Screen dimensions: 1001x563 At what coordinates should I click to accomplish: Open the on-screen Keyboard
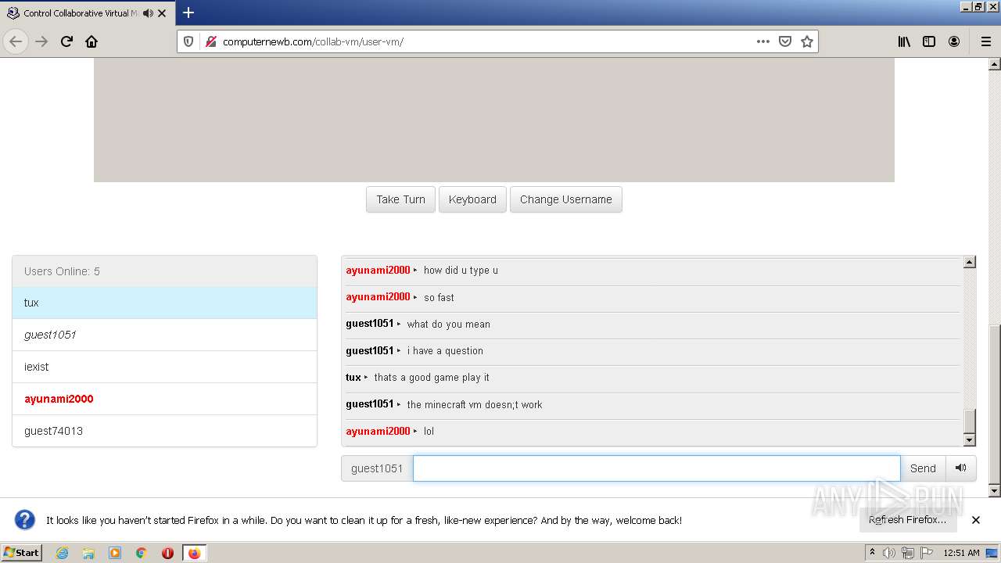click(472, 199)
